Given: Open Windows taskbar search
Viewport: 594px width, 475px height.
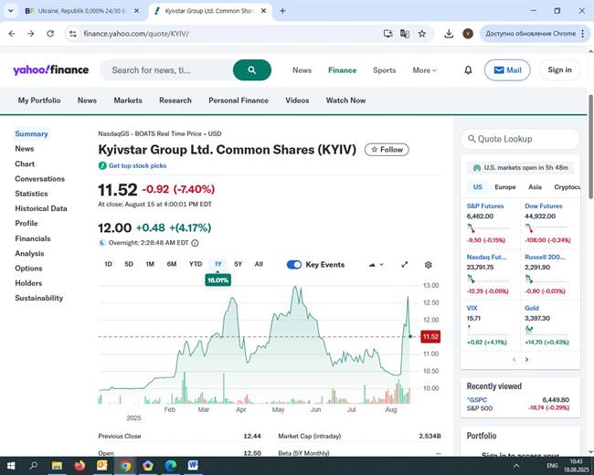Looking at the screenshot, I should [33, 466].
